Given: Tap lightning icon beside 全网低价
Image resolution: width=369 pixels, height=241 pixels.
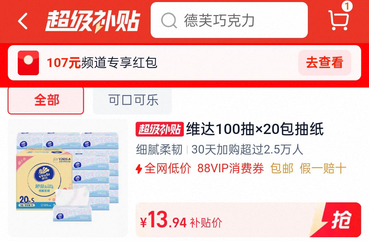Looking at the screenshot, I should 139,169.
